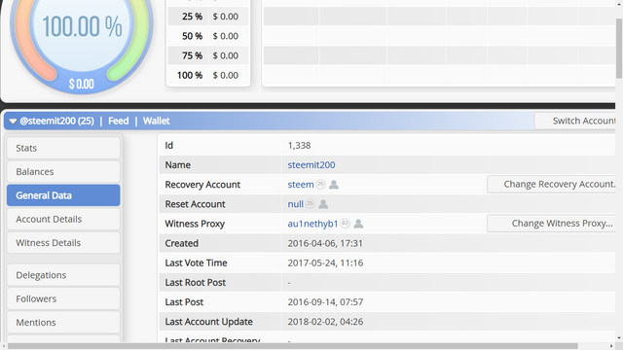Open the Balances section

[x=63, y=172]
